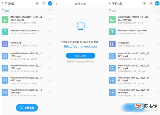Open blue more menu in left panel
The width and height of the screenshot is (160, 115).
coord(50,3)
